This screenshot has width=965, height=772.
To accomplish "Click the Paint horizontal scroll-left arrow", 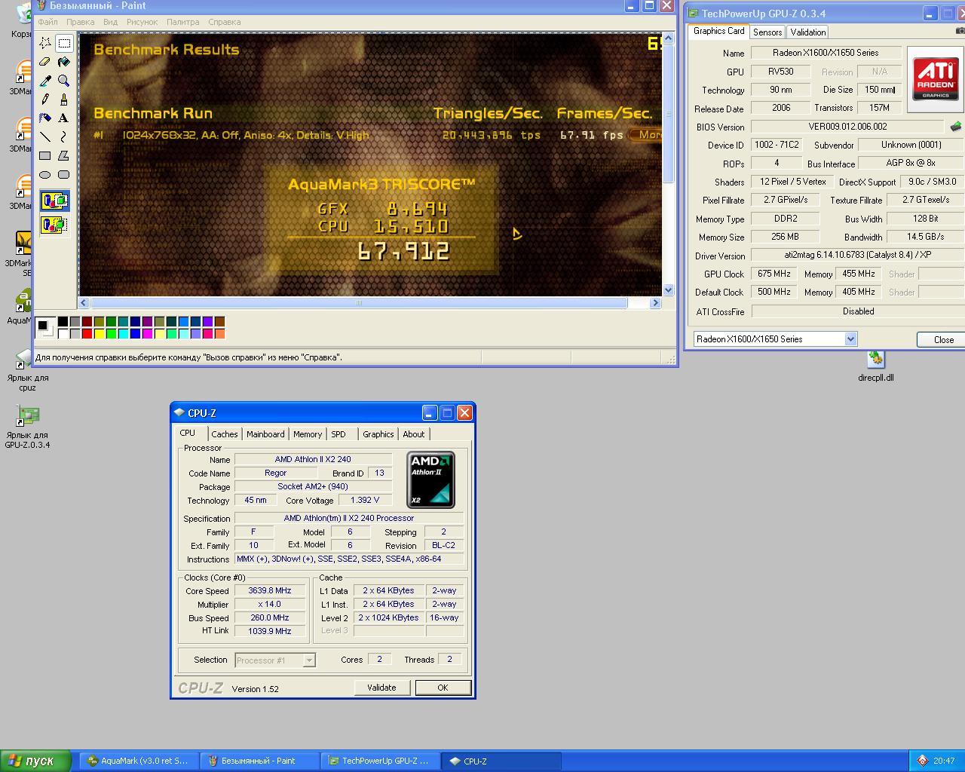I will 84,303.
